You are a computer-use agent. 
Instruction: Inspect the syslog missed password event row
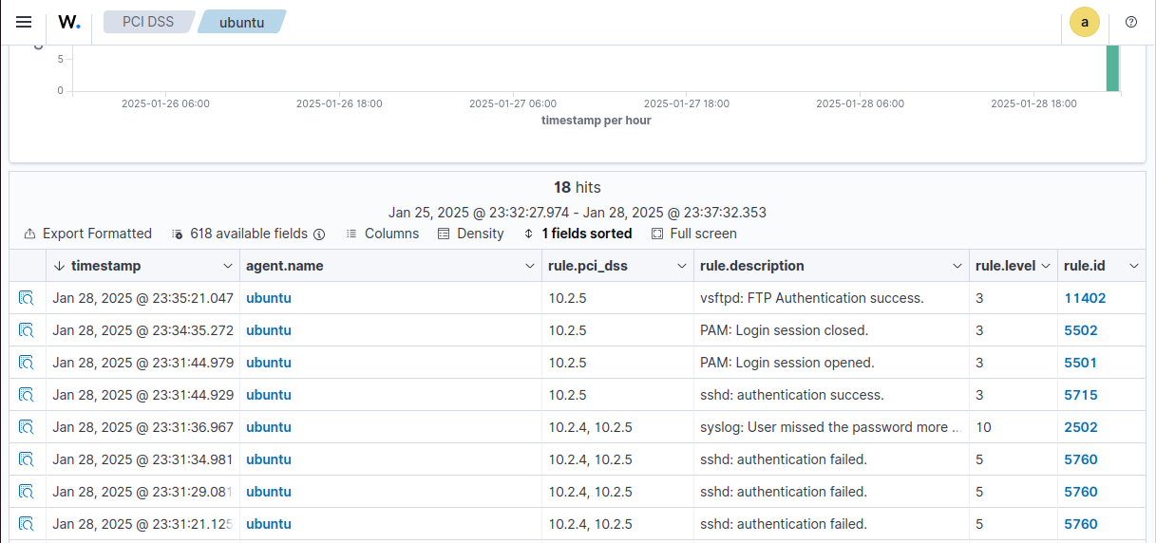coord(27,427)
